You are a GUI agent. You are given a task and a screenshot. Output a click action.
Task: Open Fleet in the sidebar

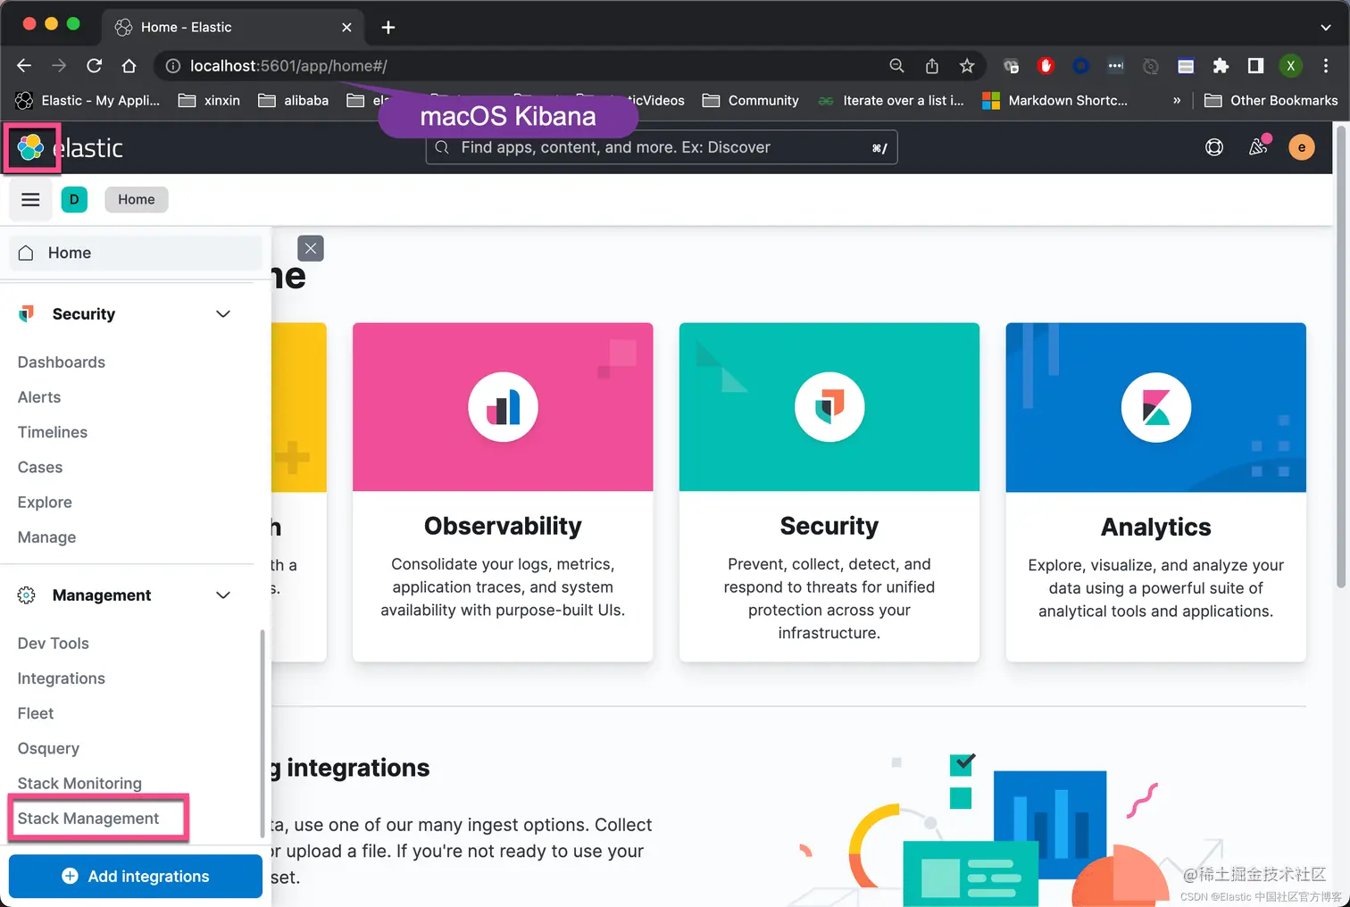coord(36,712)
